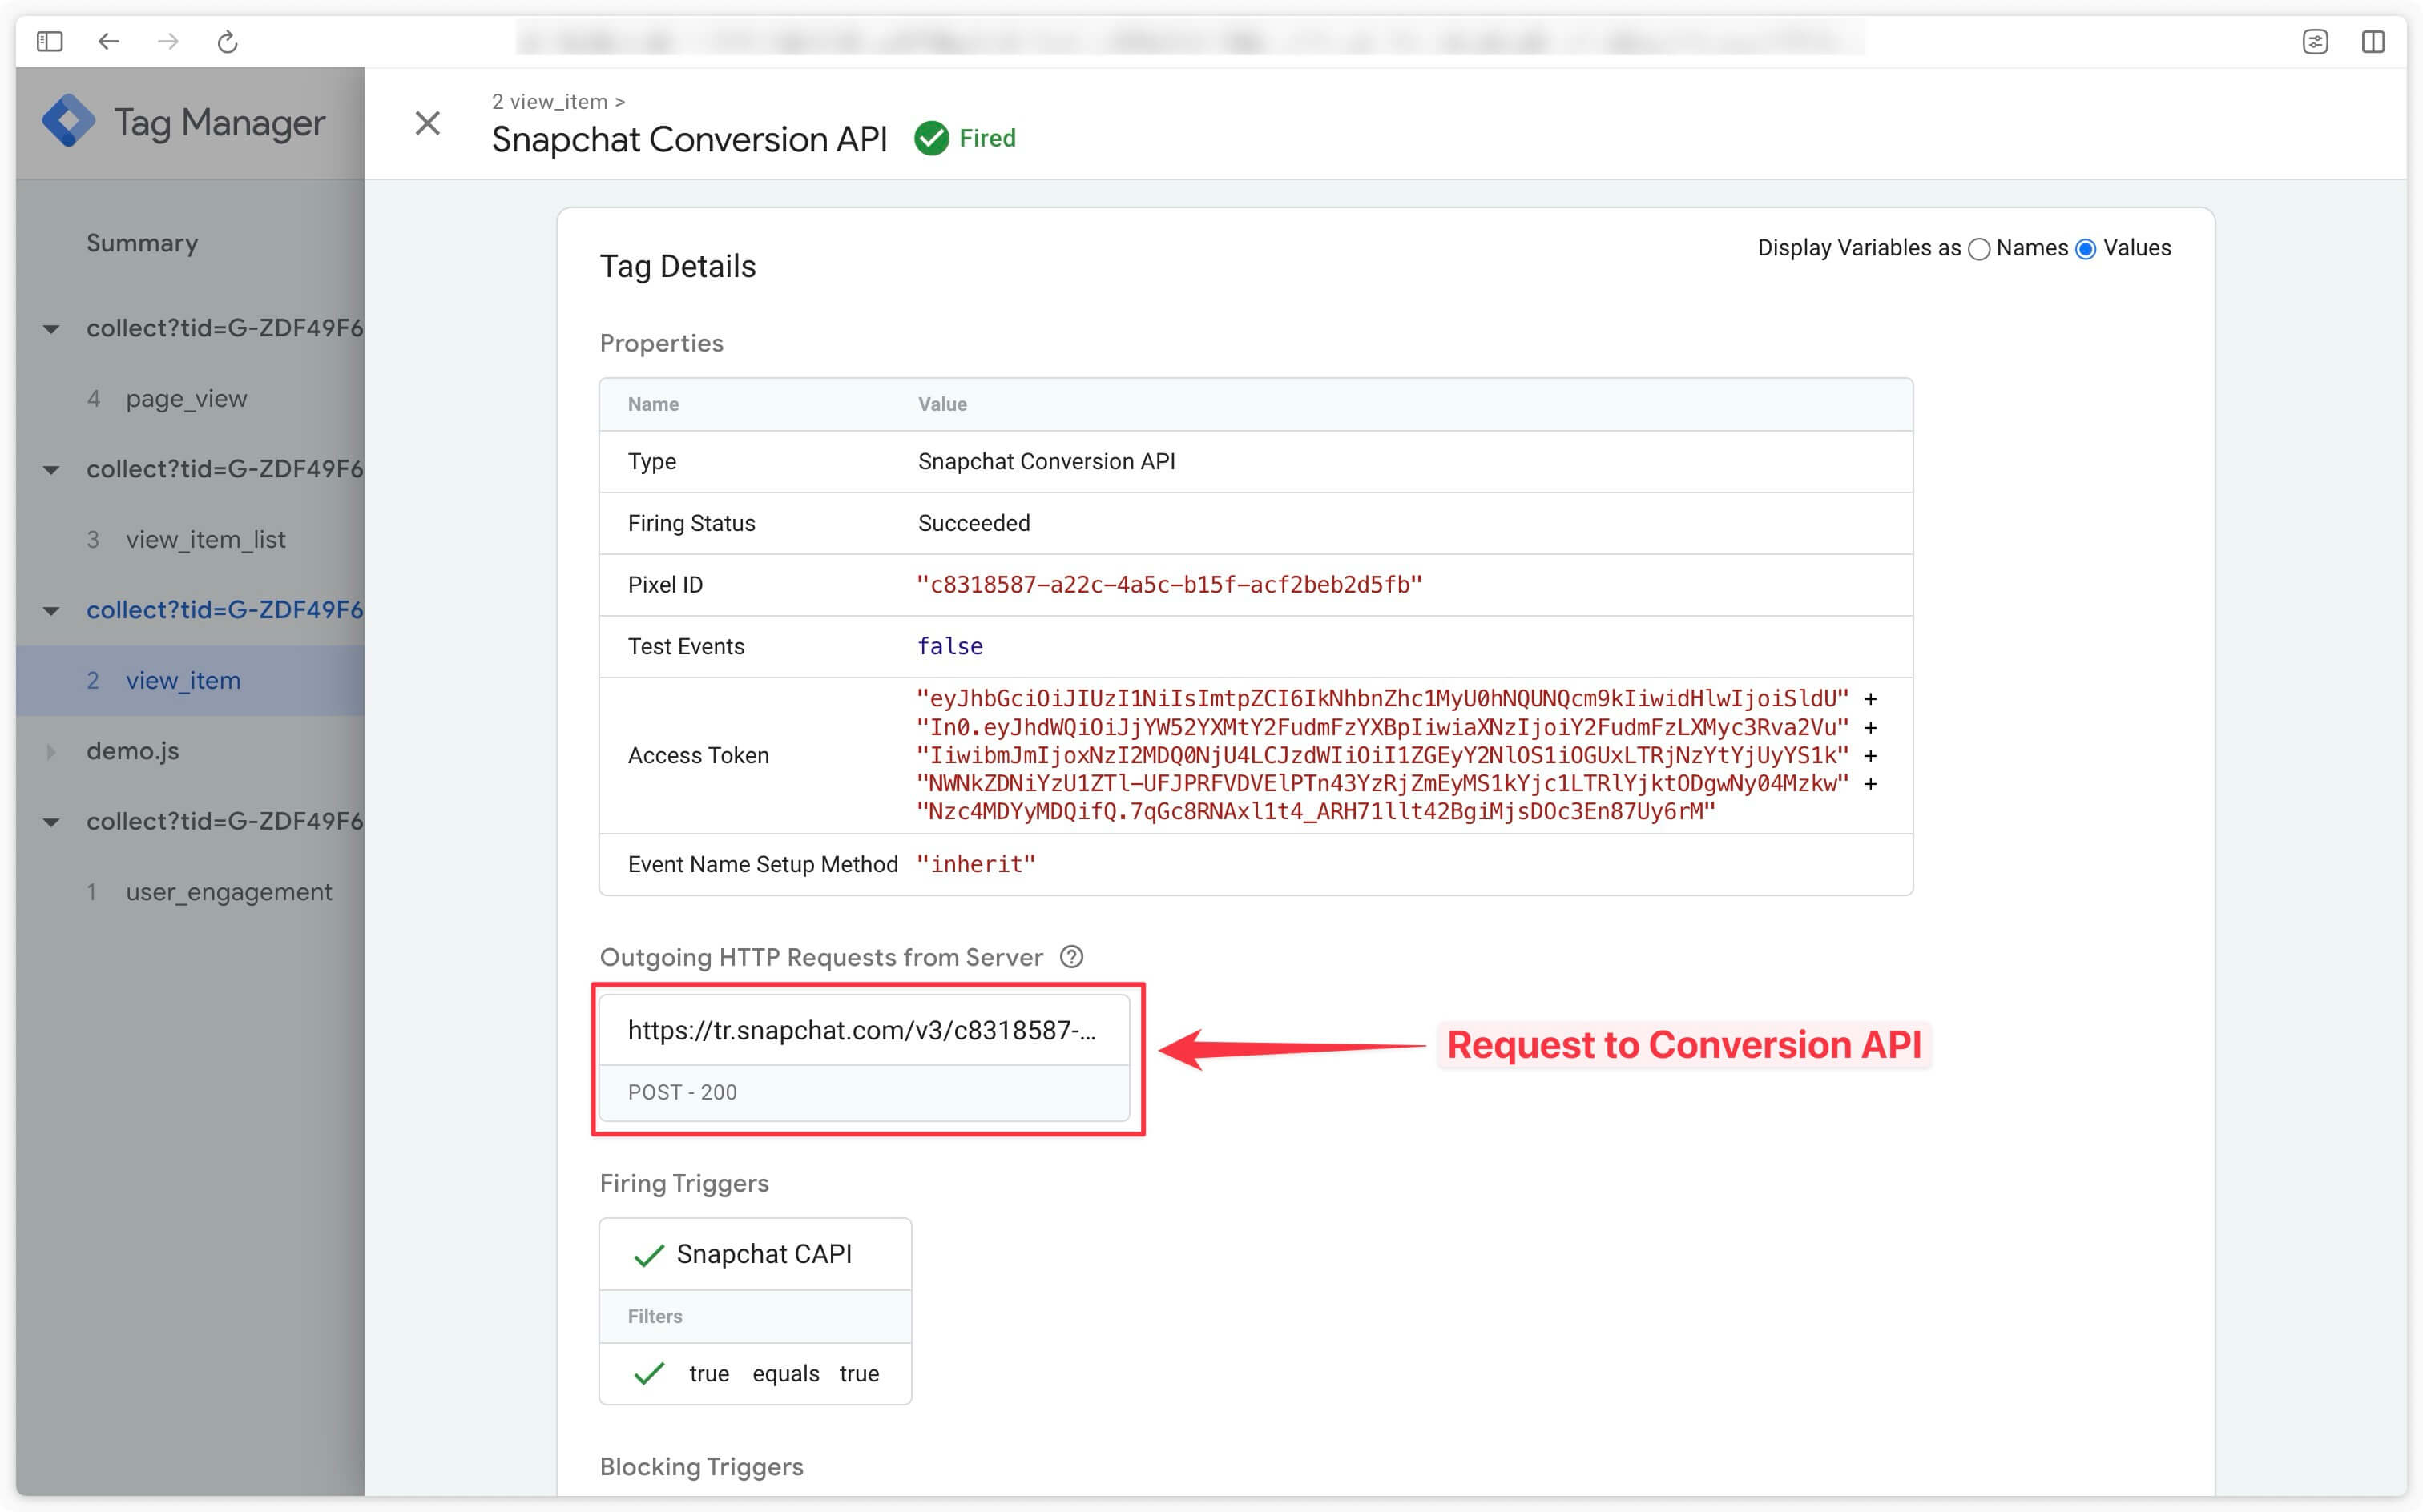
Task: Click the Type value Snapchat Conversion API
Action: 1046,462
